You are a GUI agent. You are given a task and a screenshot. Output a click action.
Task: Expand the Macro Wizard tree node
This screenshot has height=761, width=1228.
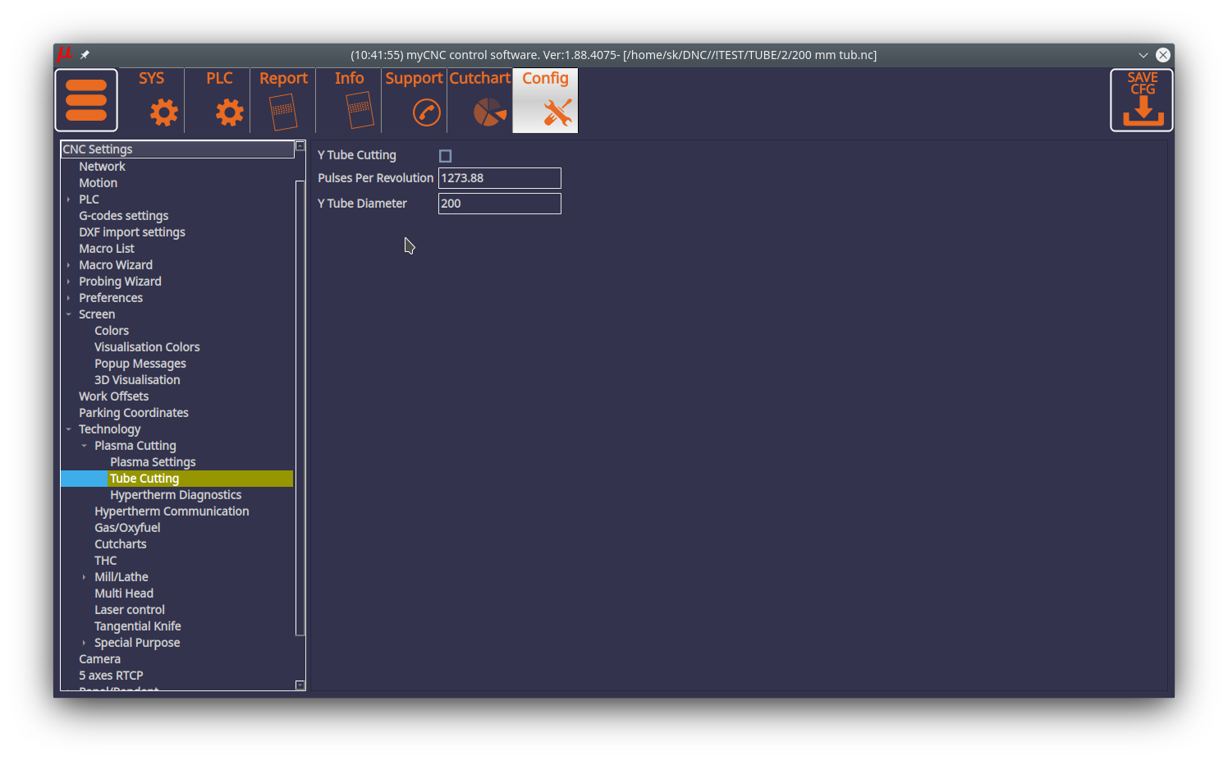point(69,265)
